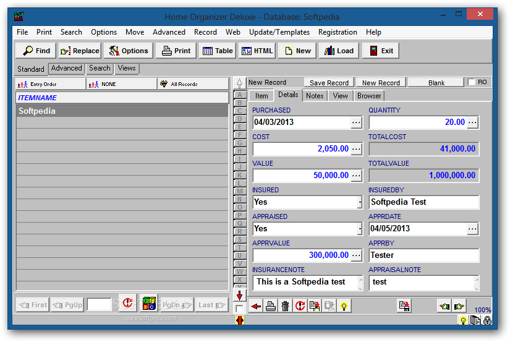Print current record using printer icon
This screenshot has width=510, height=342.
pyautogui.click(x=271, y=306)
